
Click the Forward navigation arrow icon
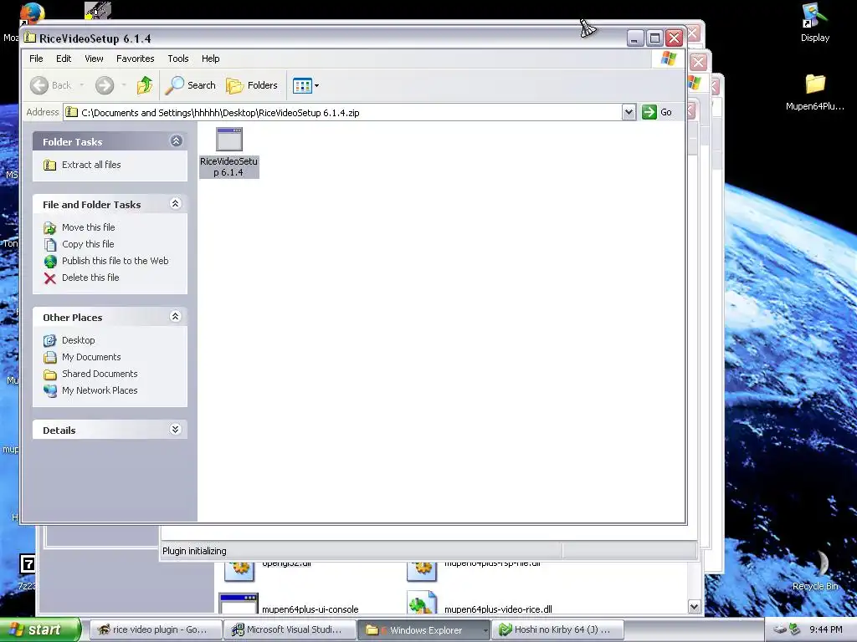[x=105, y=85]
